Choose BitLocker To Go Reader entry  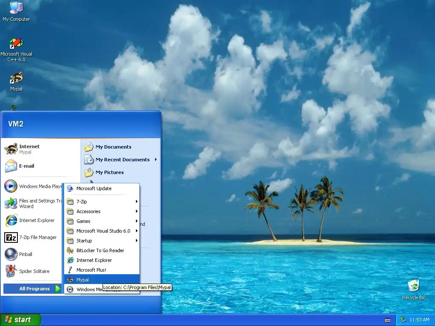(102, 250)
